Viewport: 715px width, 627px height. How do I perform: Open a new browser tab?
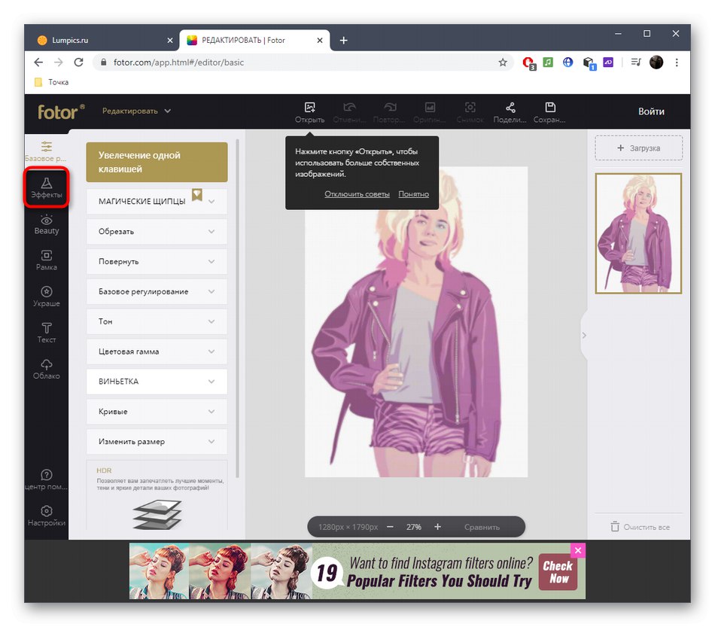[343, 41]
